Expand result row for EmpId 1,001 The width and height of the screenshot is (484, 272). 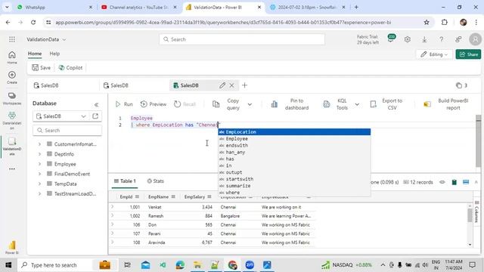coord(113,206)
